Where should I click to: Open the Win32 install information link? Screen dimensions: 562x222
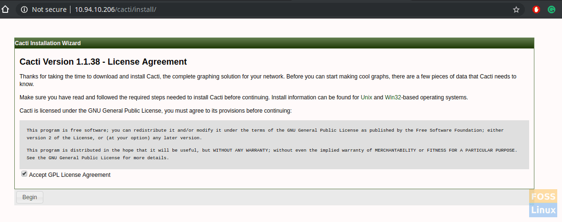click(x=393, y=97)
